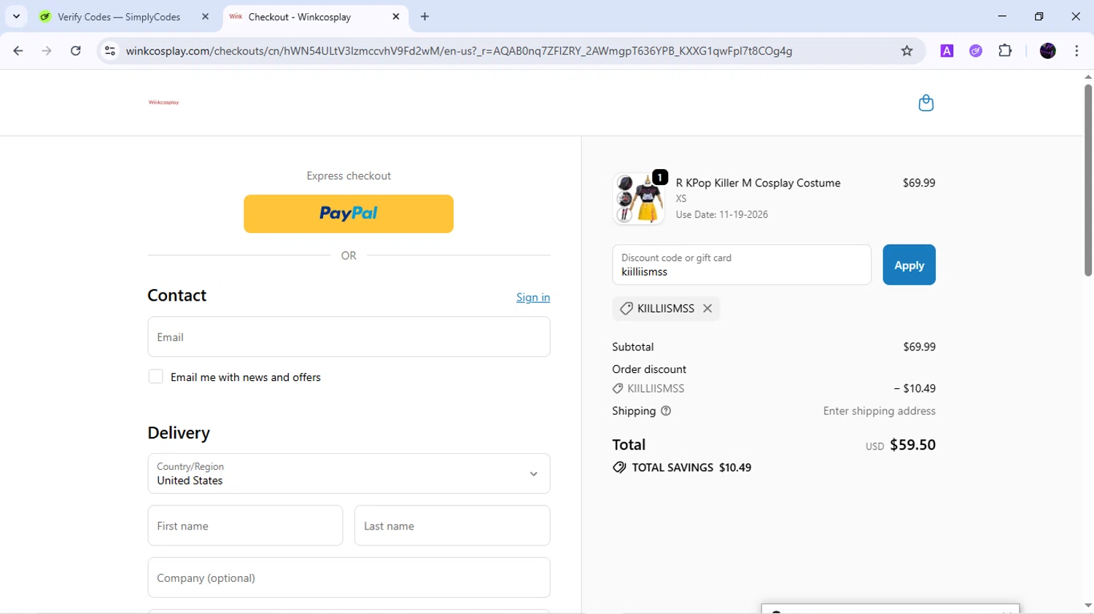Focus the First name field
The image size is (1094, 614).
click(245, 525)
